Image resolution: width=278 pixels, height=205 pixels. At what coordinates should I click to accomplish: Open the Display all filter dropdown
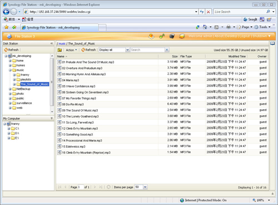(127, 50)
